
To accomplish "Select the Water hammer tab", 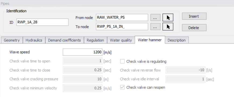I will (150, 40).
